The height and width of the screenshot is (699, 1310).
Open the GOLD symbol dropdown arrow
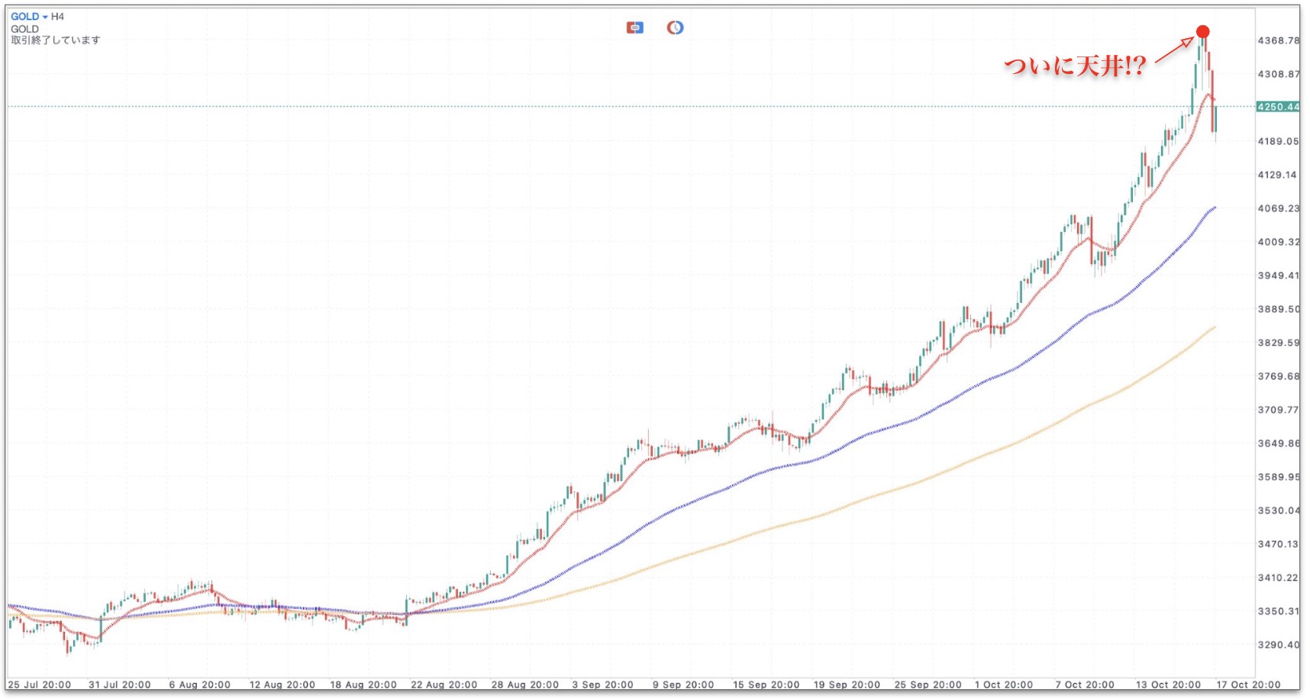click(45, 17)
